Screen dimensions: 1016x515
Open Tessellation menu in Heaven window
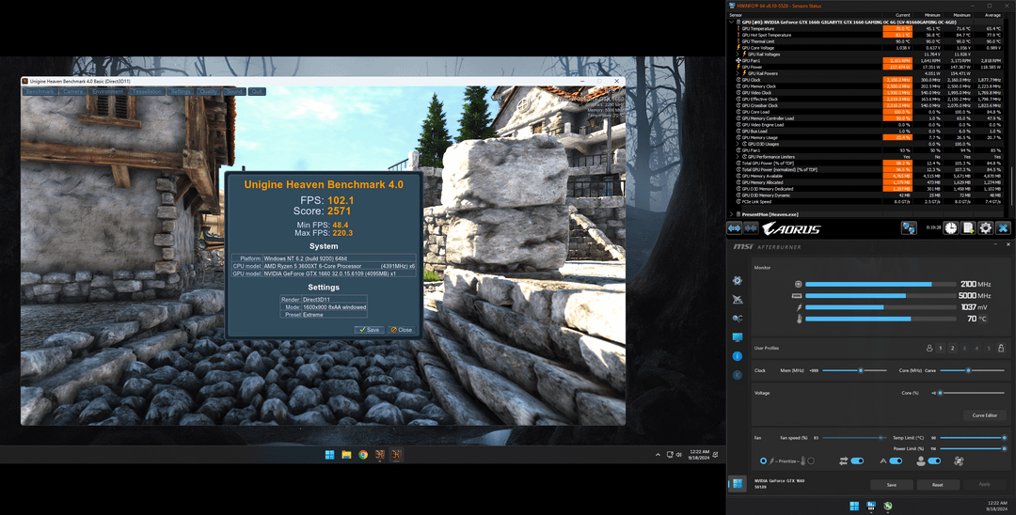tap(147, 91)
